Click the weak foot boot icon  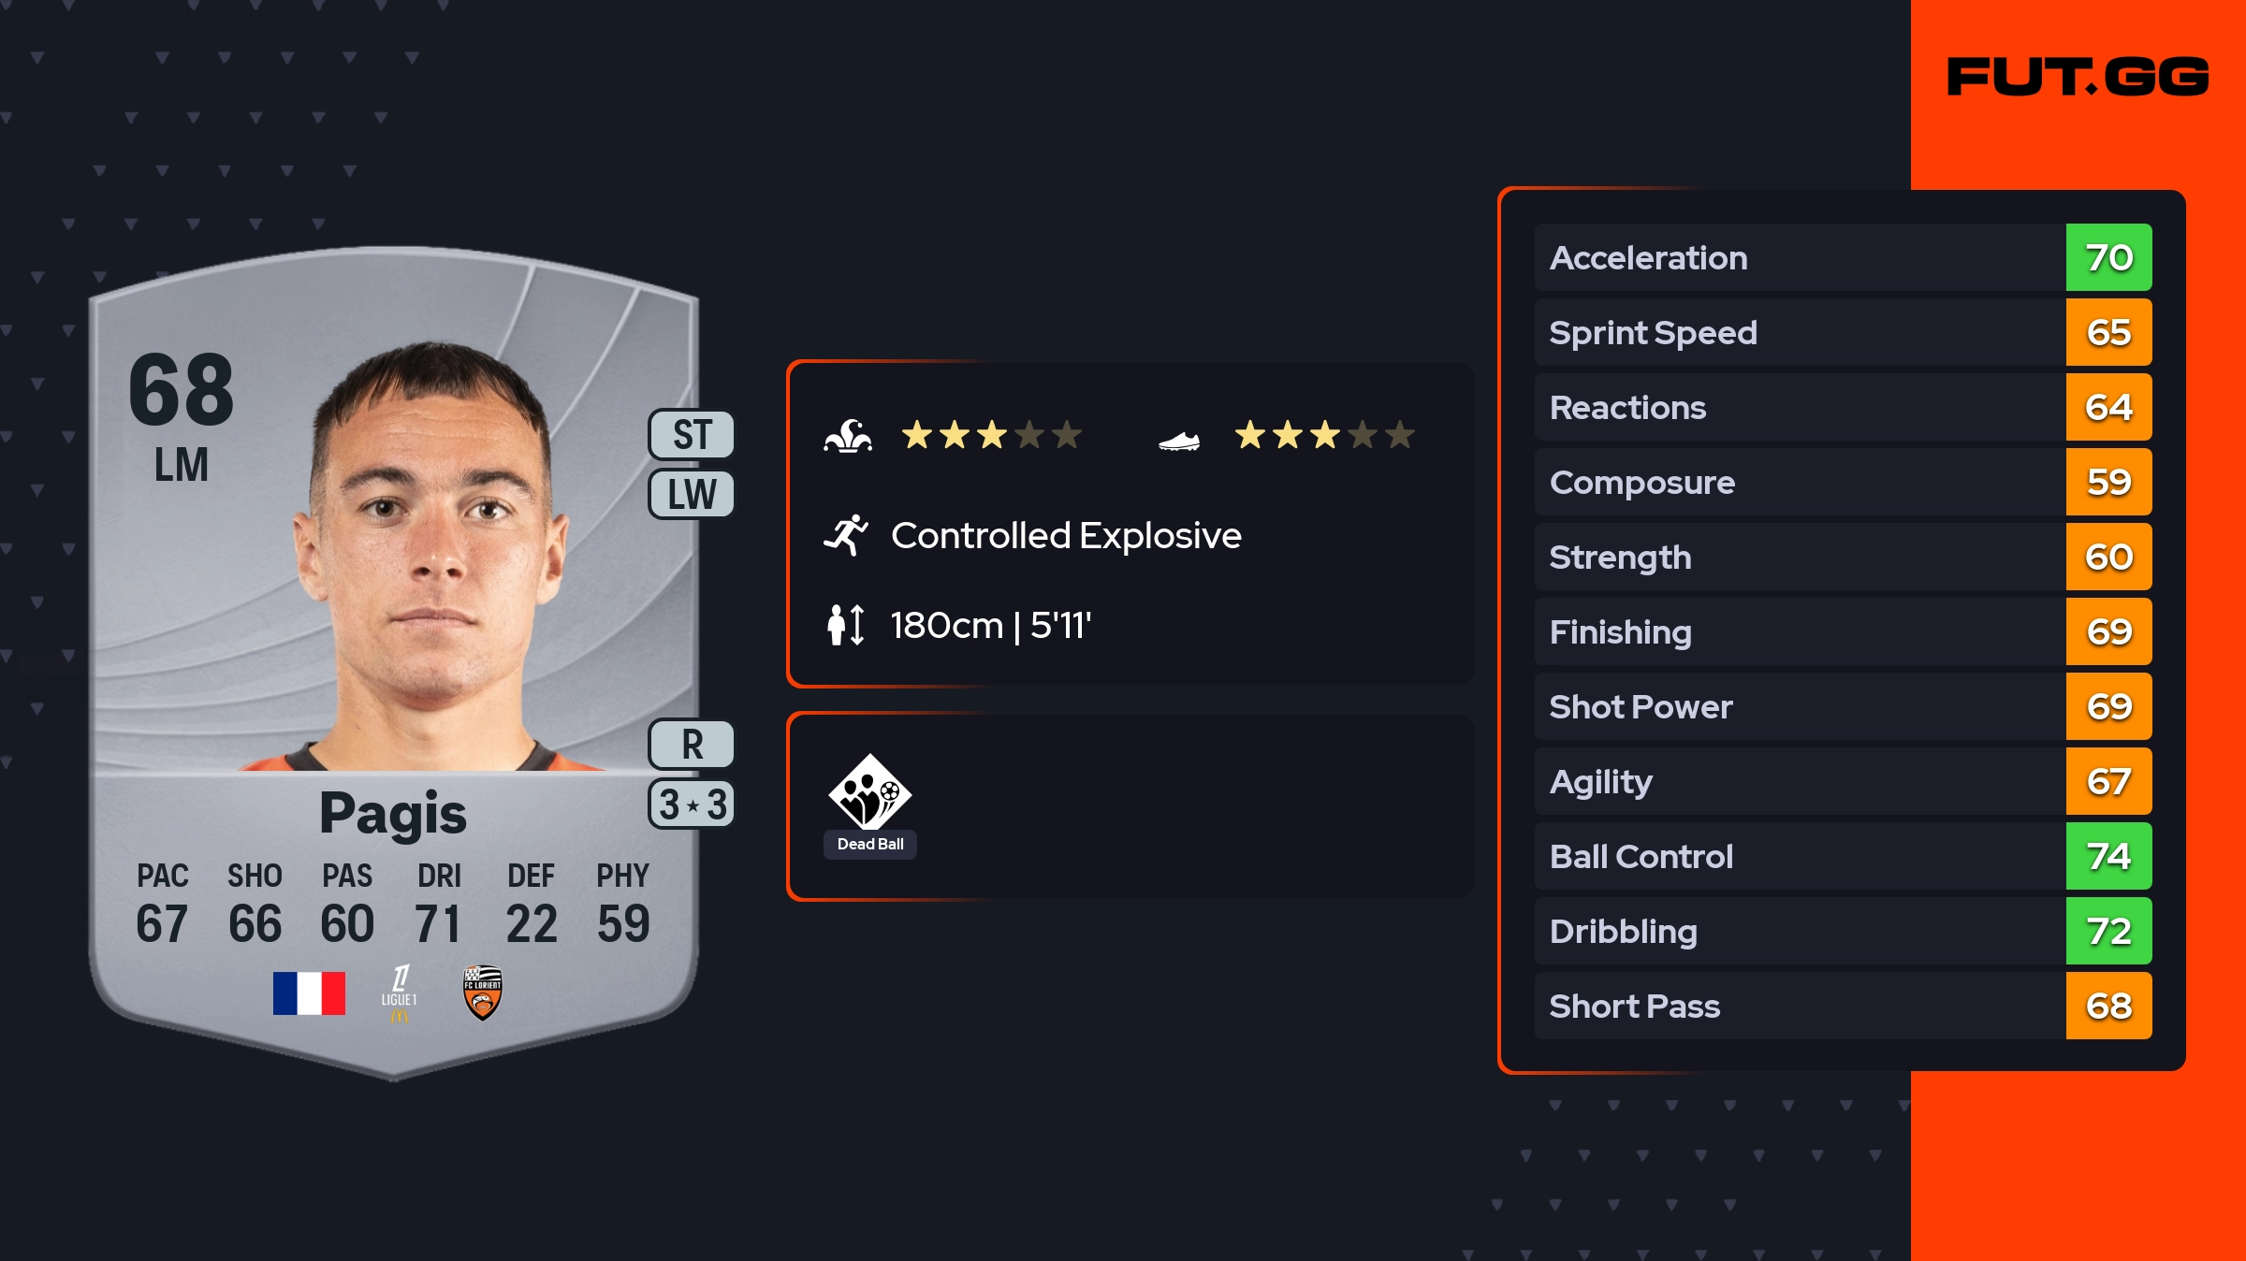1178,440
